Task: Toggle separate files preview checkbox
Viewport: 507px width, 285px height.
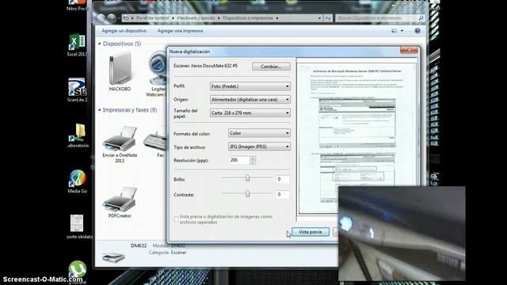Action: click(176, 219)
